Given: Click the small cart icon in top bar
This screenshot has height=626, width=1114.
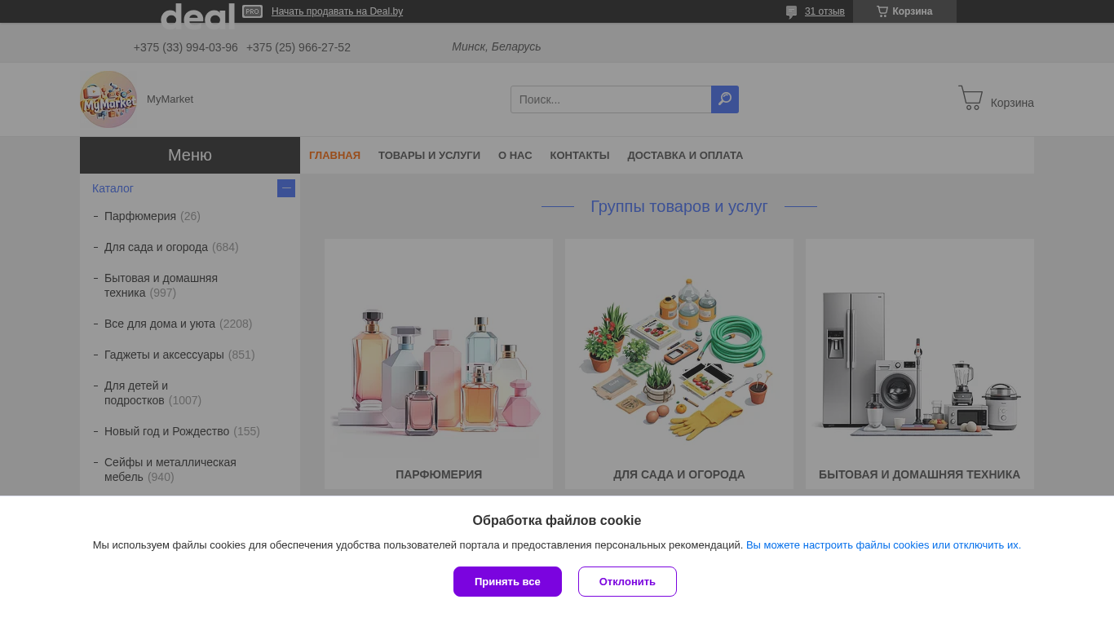Looking at the screenshot, I should click(882, 11).
